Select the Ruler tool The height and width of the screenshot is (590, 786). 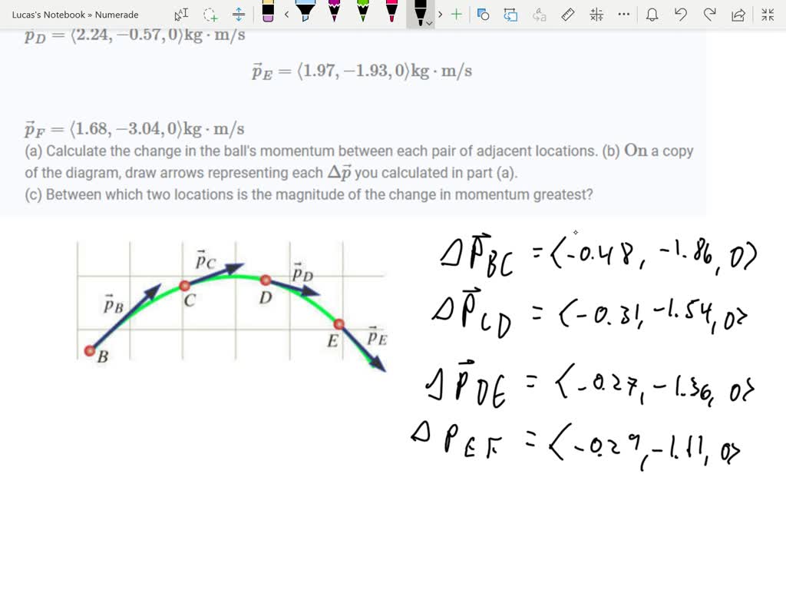coord(567,13)
